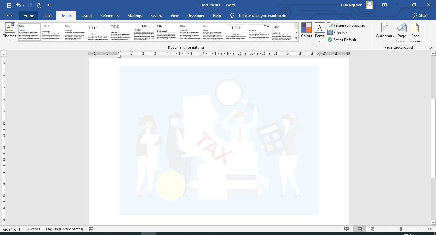The image size is (436, 235).
Task: Select the first Title style set thumbnail
Action: coord(29,32)
